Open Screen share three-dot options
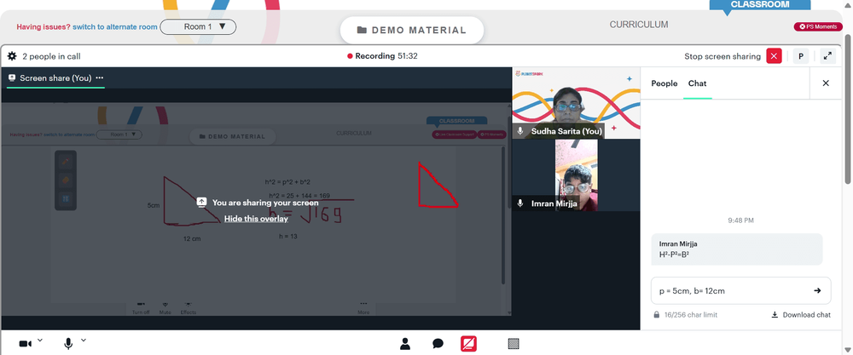 (x=100, y=77)
